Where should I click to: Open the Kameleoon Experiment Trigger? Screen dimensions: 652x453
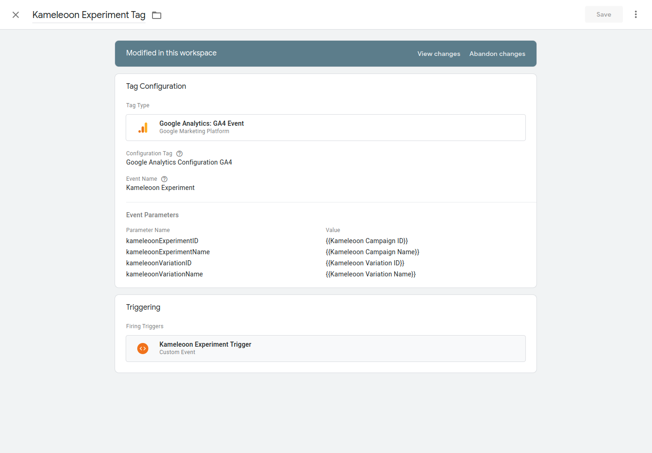326,349
